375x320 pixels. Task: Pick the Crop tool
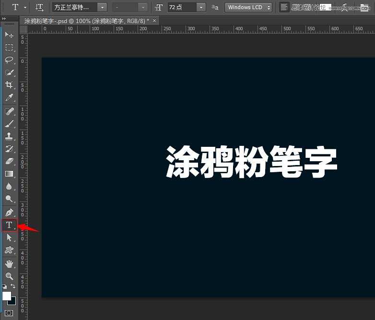(9, 85)
